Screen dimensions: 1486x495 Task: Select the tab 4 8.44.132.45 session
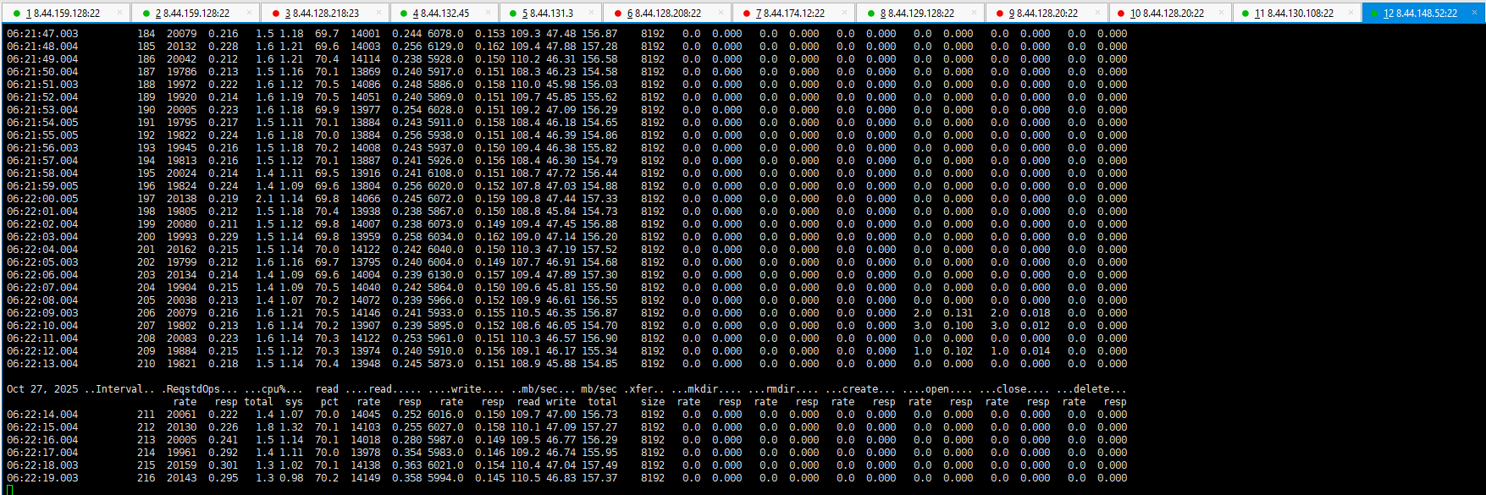(x=440, y=14)
